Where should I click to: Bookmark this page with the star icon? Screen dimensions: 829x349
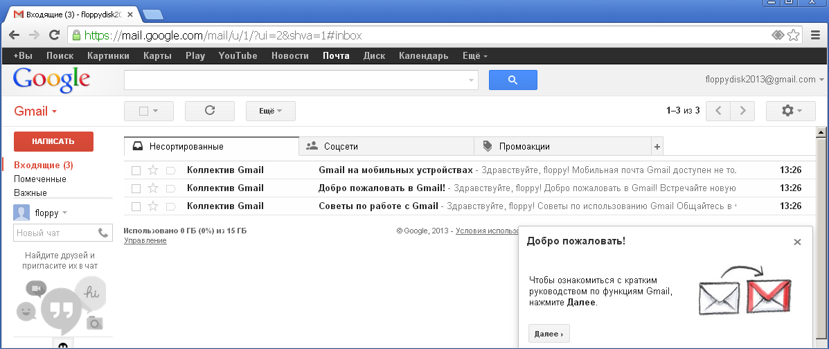[793, 35]
